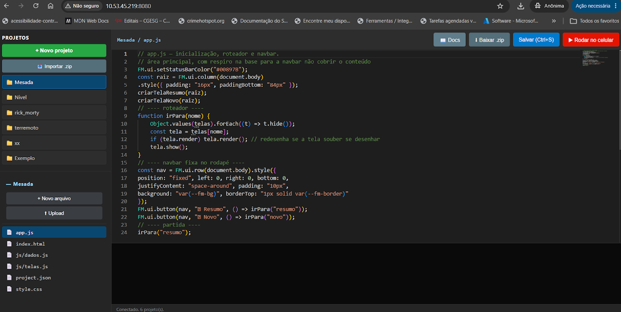Click the editor vertical scrollbar

[619, 100]
